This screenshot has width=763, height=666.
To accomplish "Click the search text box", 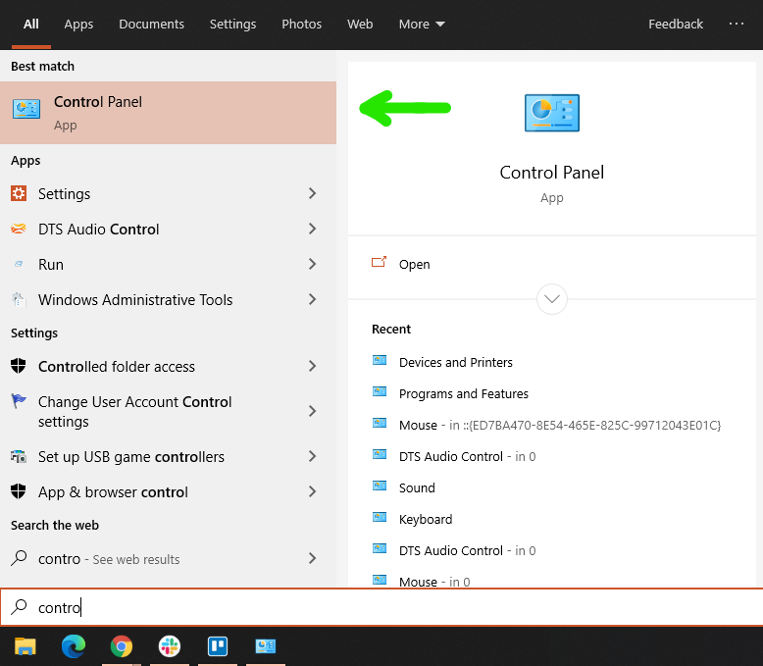I will coord(392,608).
